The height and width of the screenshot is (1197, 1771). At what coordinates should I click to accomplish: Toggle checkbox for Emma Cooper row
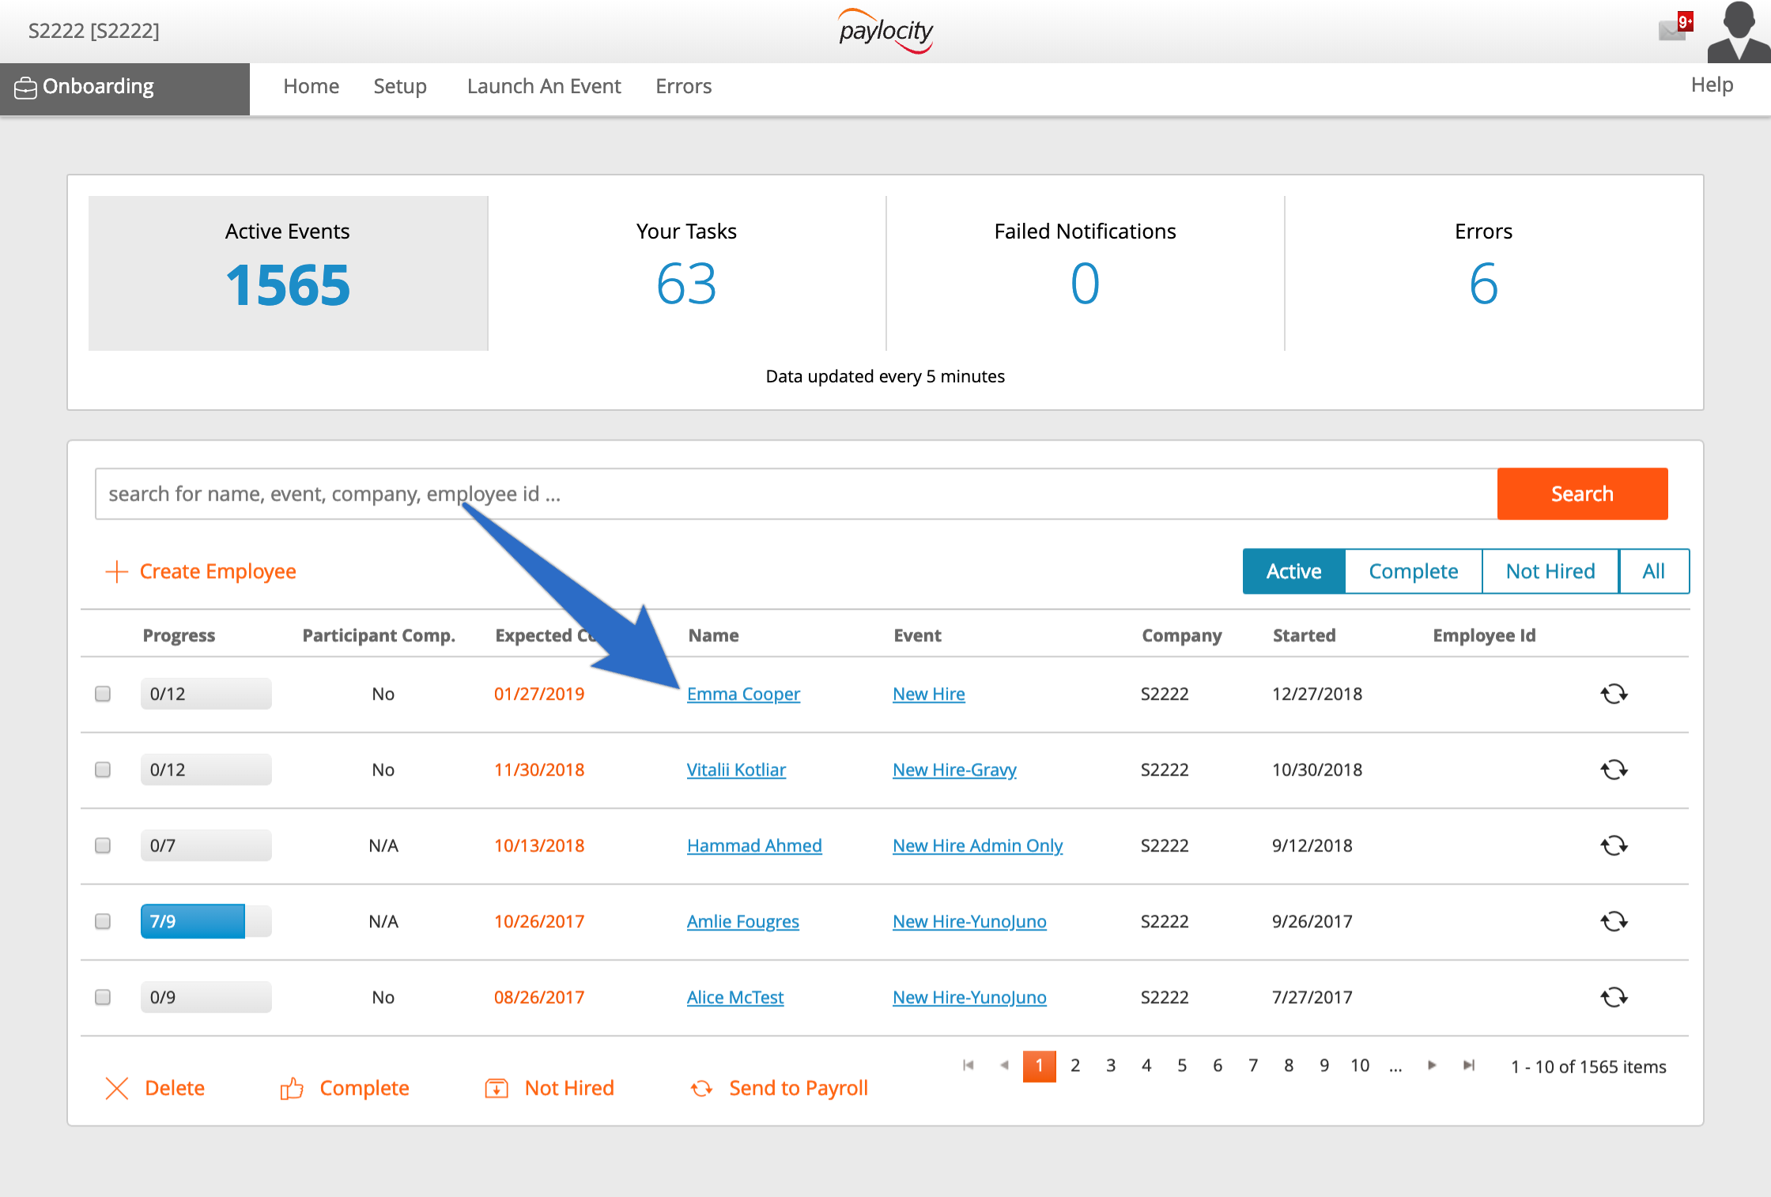click(x=104, y=692)
